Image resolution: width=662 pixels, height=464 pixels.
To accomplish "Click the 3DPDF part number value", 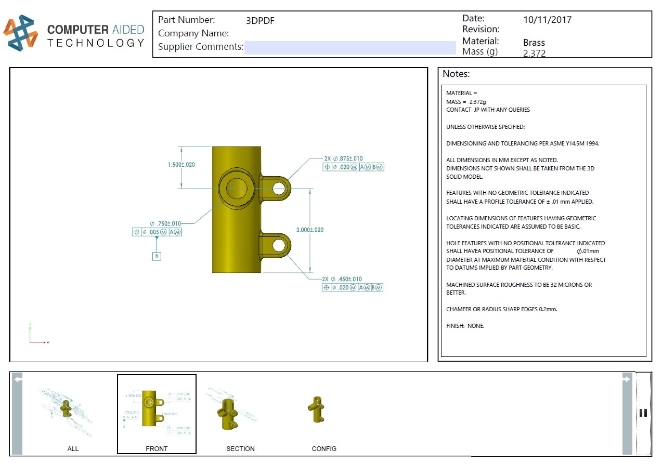I will pyautogui.click(x=260, y=21).
